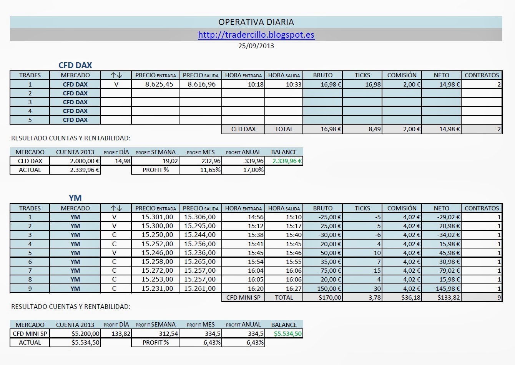Click the gross value 150,00 €
515x365 pixels.
(x=329, y=289)
